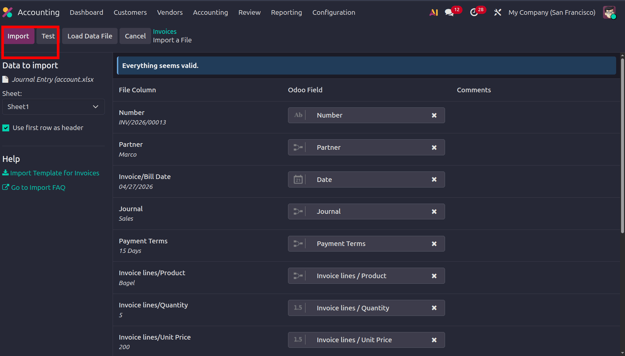Switch company via My Company (San Francisco)
The image size is (625, 356).
pos(552,12)
